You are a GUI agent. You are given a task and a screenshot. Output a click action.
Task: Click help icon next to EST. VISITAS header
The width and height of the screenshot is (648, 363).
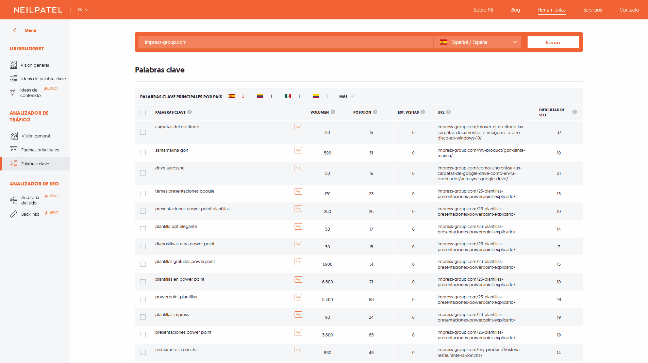pyautogui.click(x=422, y=112)
